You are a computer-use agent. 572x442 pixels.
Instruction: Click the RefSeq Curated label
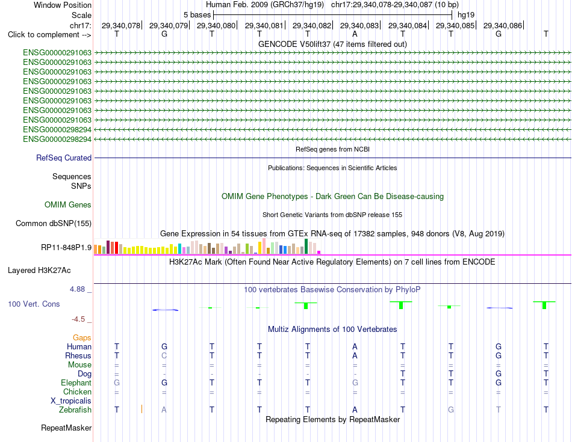[63, 158]
